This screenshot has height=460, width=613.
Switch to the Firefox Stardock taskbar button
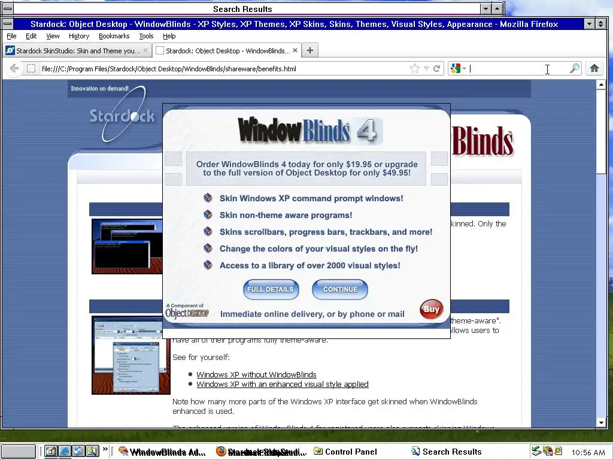261,452
